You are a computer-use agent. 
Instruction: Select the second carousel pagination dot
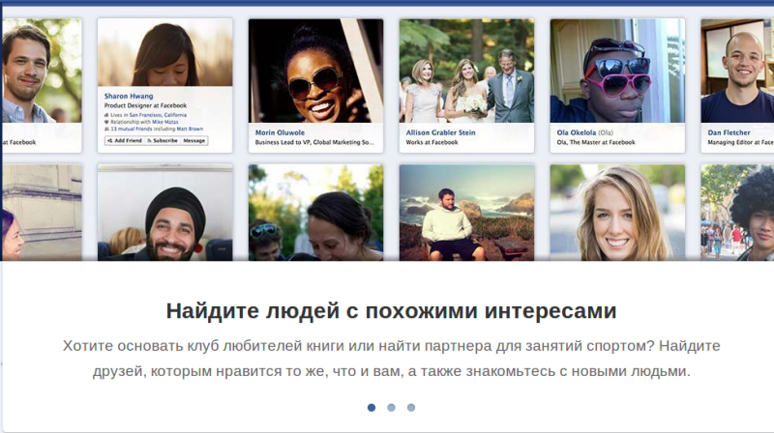392,407
